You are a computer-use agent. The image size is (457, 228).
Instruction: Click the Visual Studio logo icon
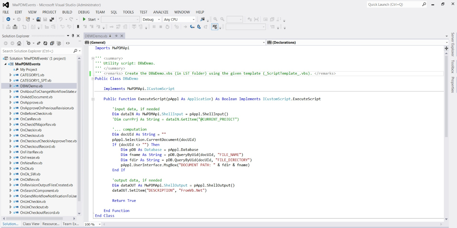6,4
